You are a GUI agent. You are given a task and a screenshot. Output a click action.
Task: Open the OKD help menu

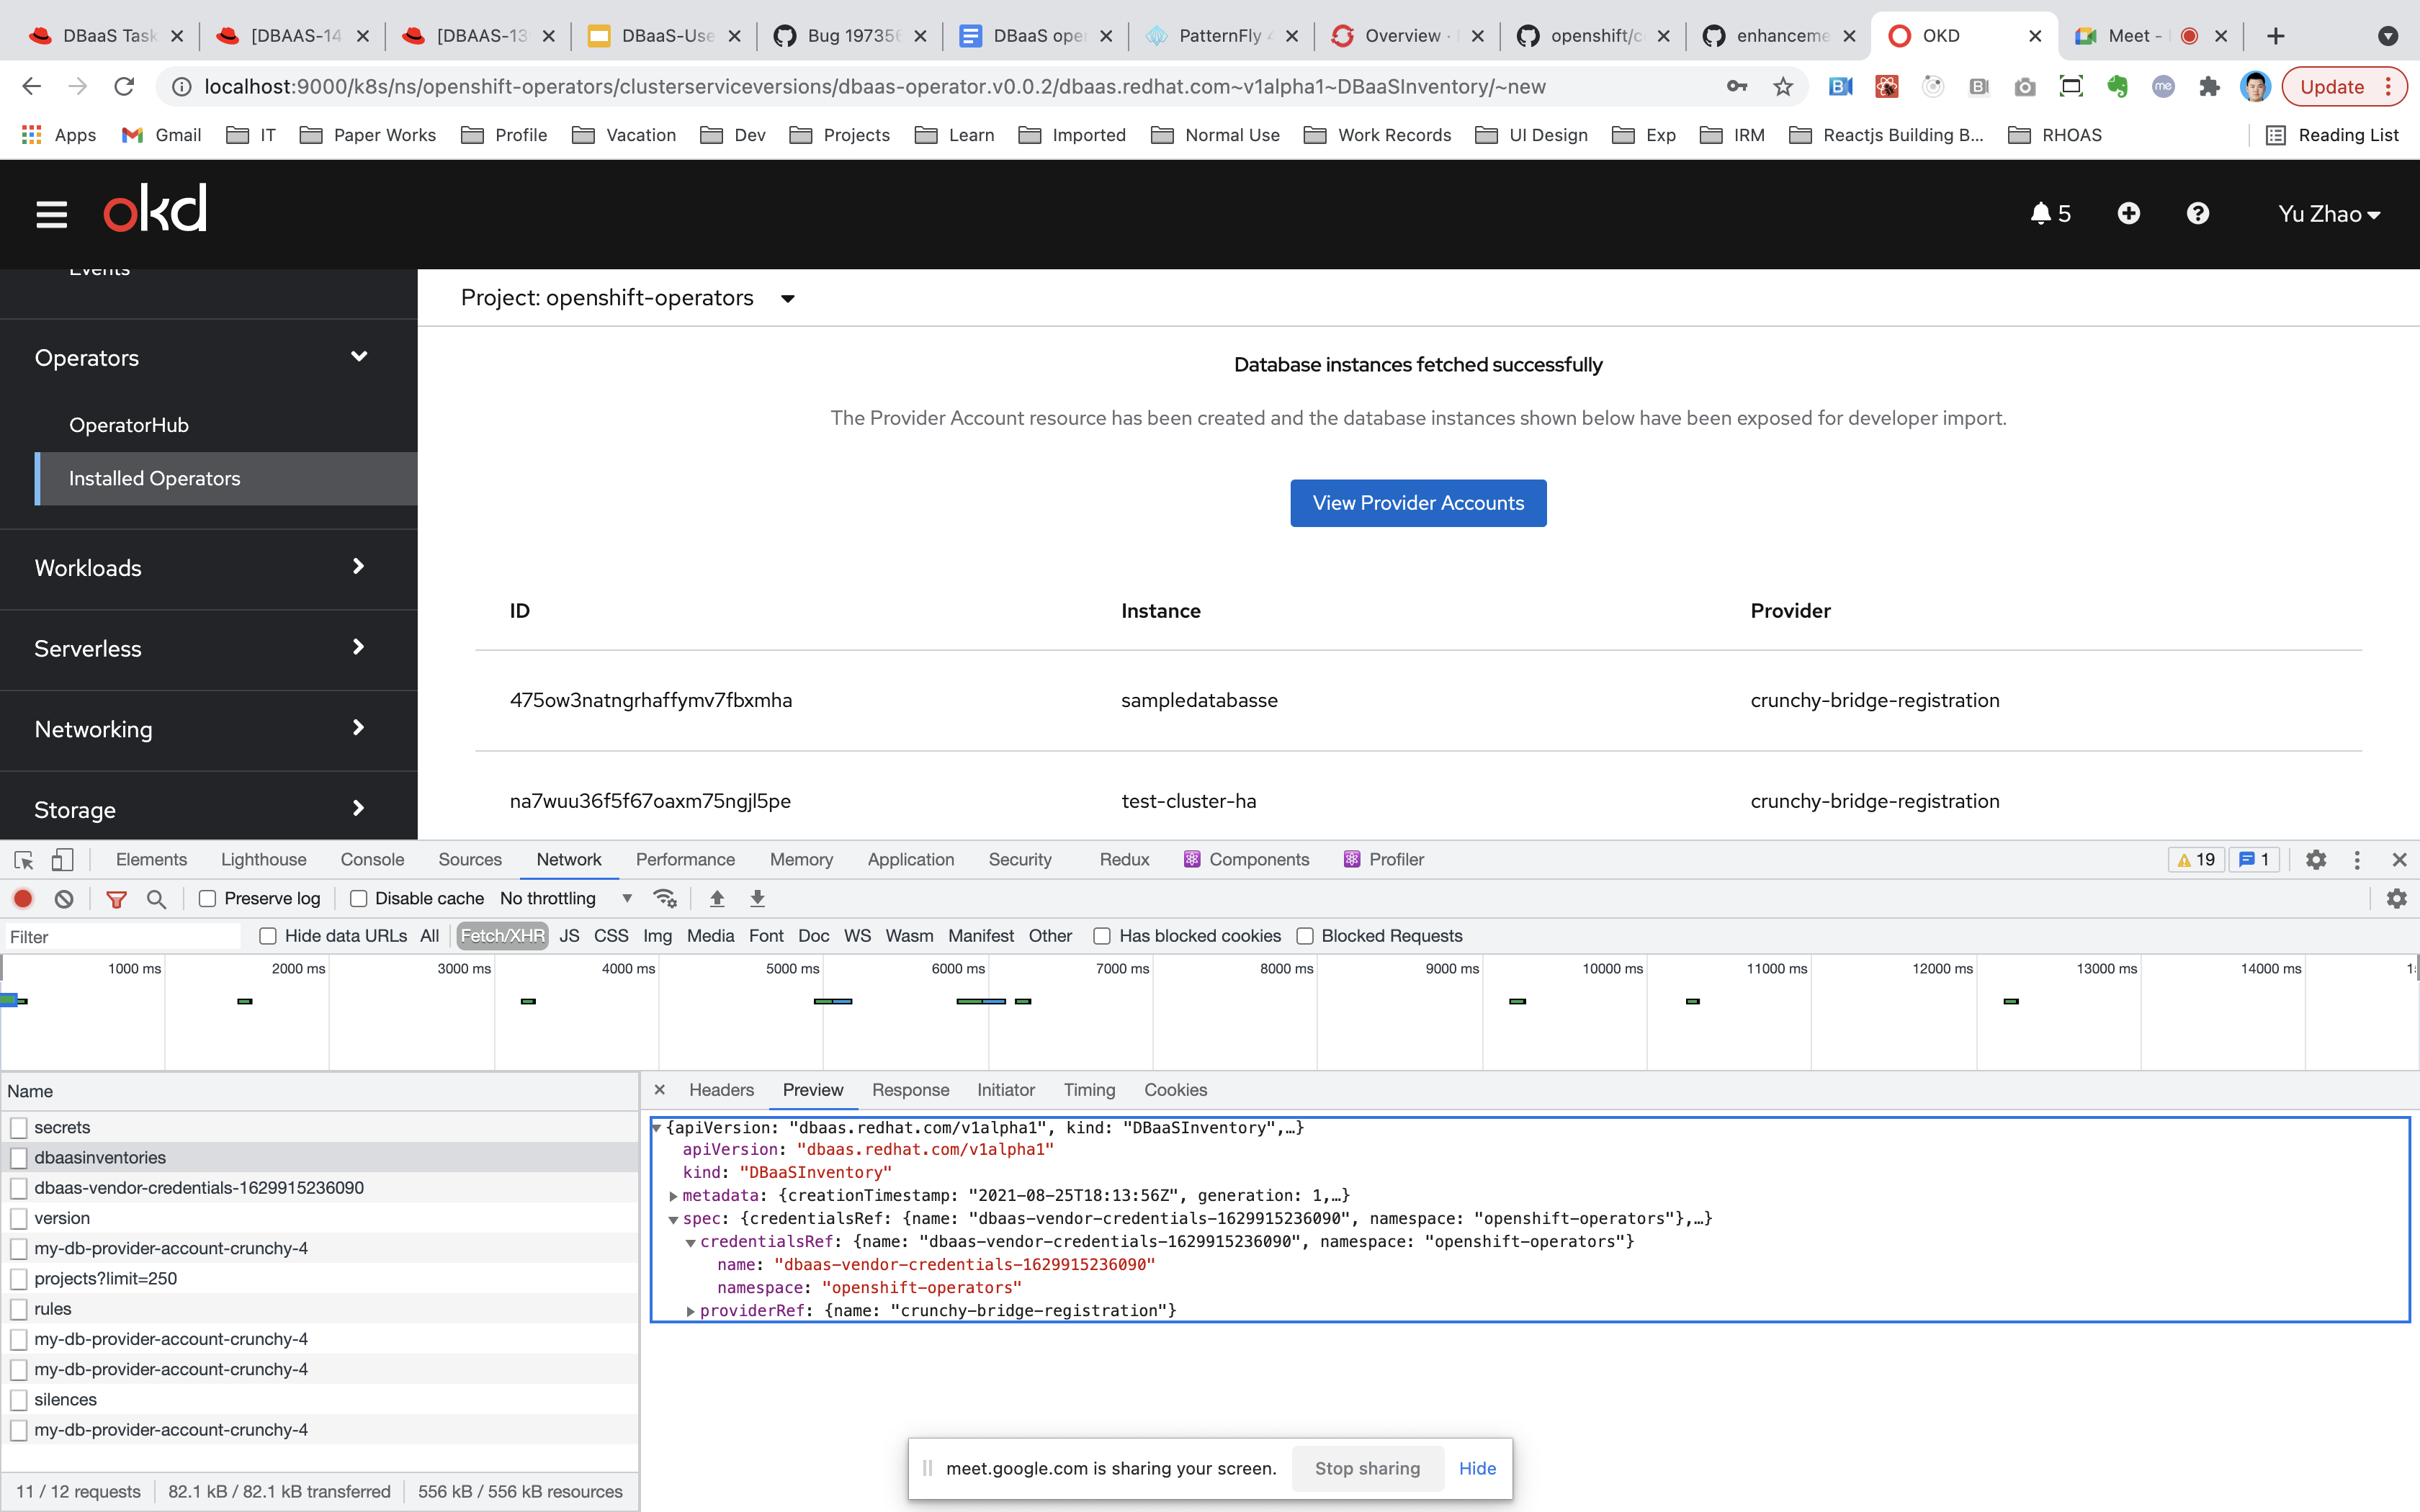2197,213
